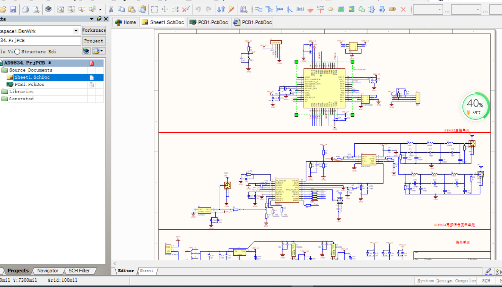Image resolution: width=502 pixels, height=287 pixels.
Task: Click the Clear Filter icon
Action: click(x=186, y=9)
